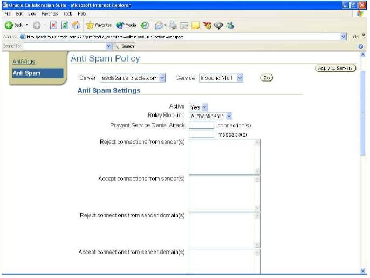Click the Go button
370x278 pixels.
(266, 78)
